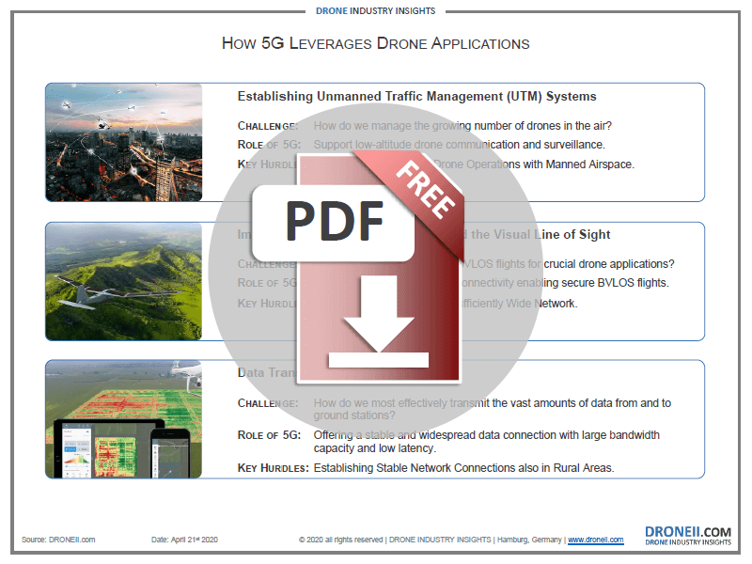
Task: Click the DRONEII.COM logo in the footer
Action: [x=688, y=536]
